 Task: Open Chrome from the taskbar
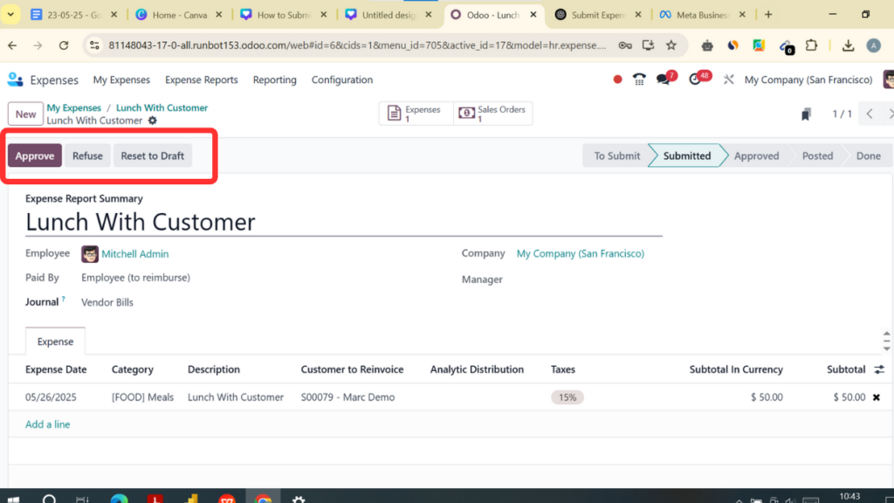tap(263, 499)
